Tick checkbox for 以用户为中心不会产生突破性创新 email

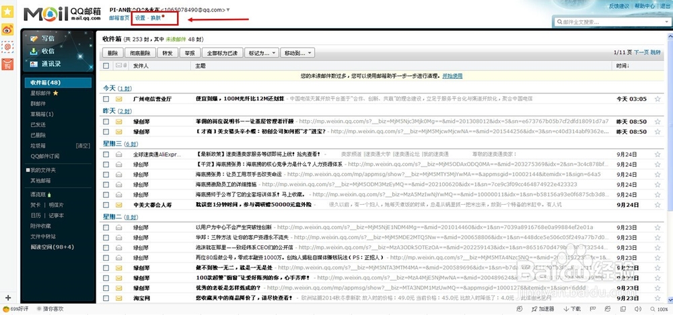coord(106,227)
